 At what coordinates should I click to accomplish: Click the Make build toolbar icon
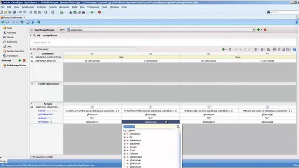pyautogui.click(x=71, y=12)
